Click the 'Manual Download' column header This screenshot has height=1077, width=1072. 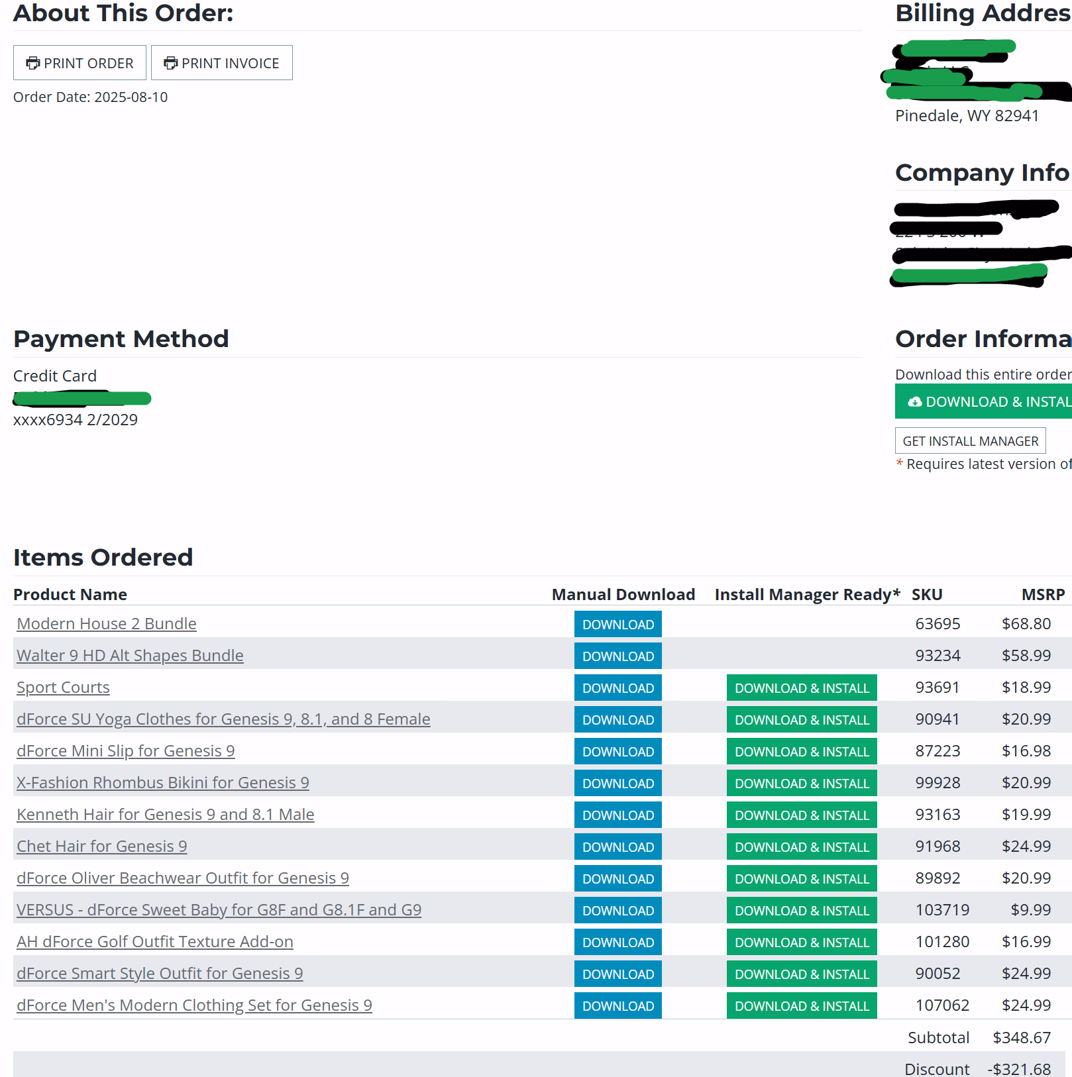coord(623,595)
